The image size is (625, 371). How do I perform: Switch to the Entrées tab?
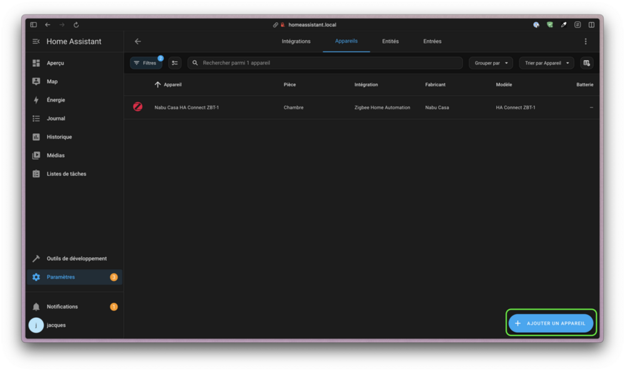tap(432, 41)
